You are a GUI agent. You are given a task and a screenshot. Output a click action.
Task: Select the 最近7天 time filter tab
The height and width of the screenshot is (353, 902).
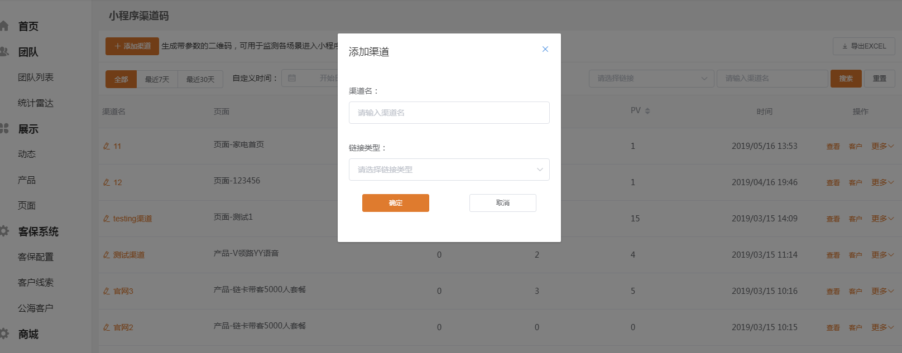157,79
